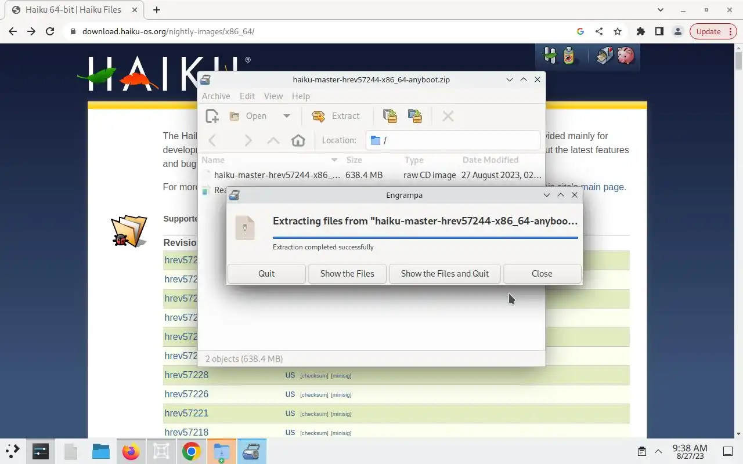
Task: Toggle the browser side panel icon
Action: coord(659,31)
